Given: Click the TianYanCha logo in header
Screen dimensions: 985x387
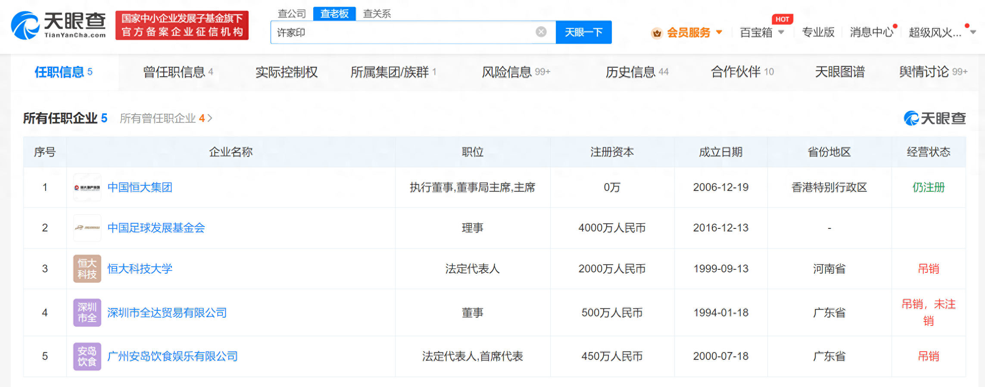Looking at the screenshot, I should tap(59, 25).
